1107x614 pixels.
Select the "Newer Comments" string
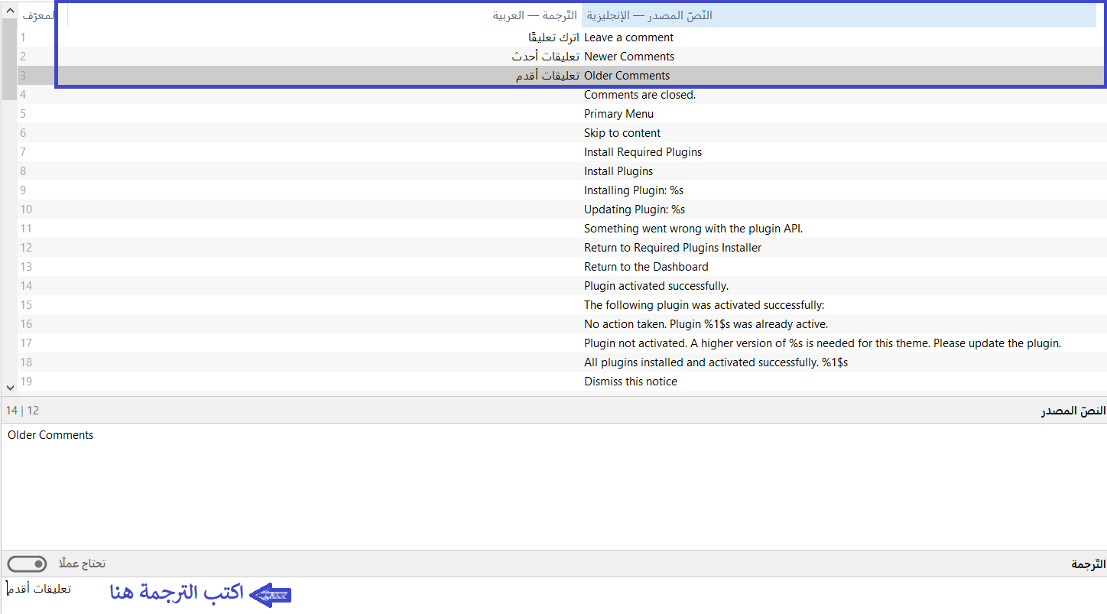[x=628, y=57]
